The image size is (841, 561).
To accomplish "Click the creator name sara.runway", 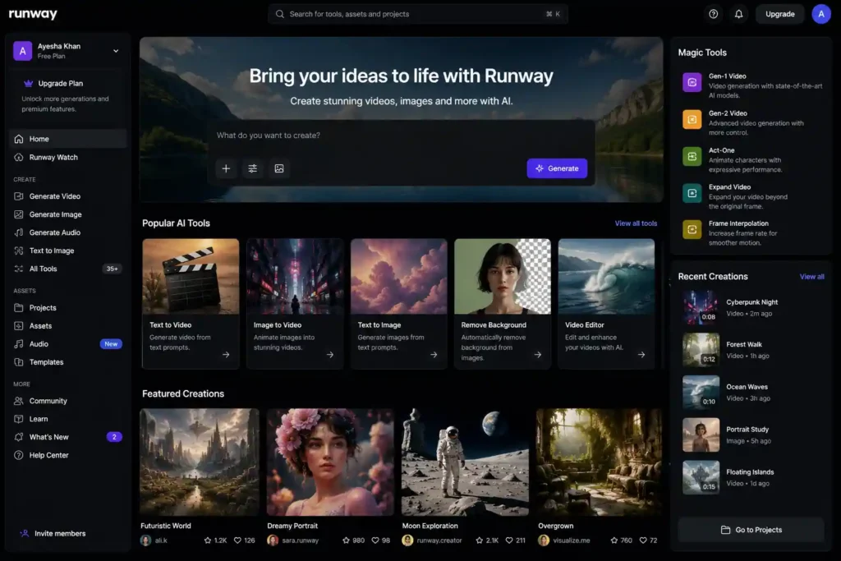I will (300, 540).
